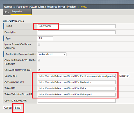Screen dimensions: 134x114
Task: Click the Access breadcrumb link
Action: pos(8,7)
